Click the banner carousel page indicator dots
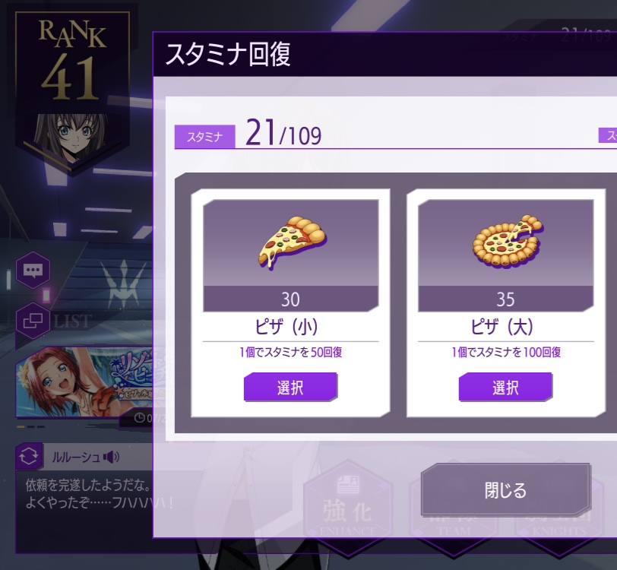The width and height of the screenshot is (617, 570). pyautogui.click(x=31, y=426)
